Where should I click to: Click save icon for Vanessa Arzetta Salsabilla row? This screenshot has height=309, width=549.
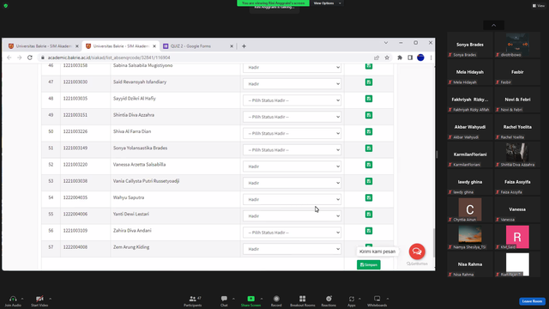(369, 164)
